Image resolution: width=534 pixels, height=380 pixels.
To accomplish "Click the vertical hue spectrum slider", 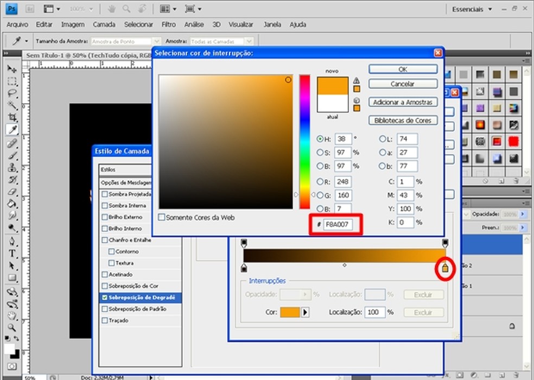I will [304, 141].
